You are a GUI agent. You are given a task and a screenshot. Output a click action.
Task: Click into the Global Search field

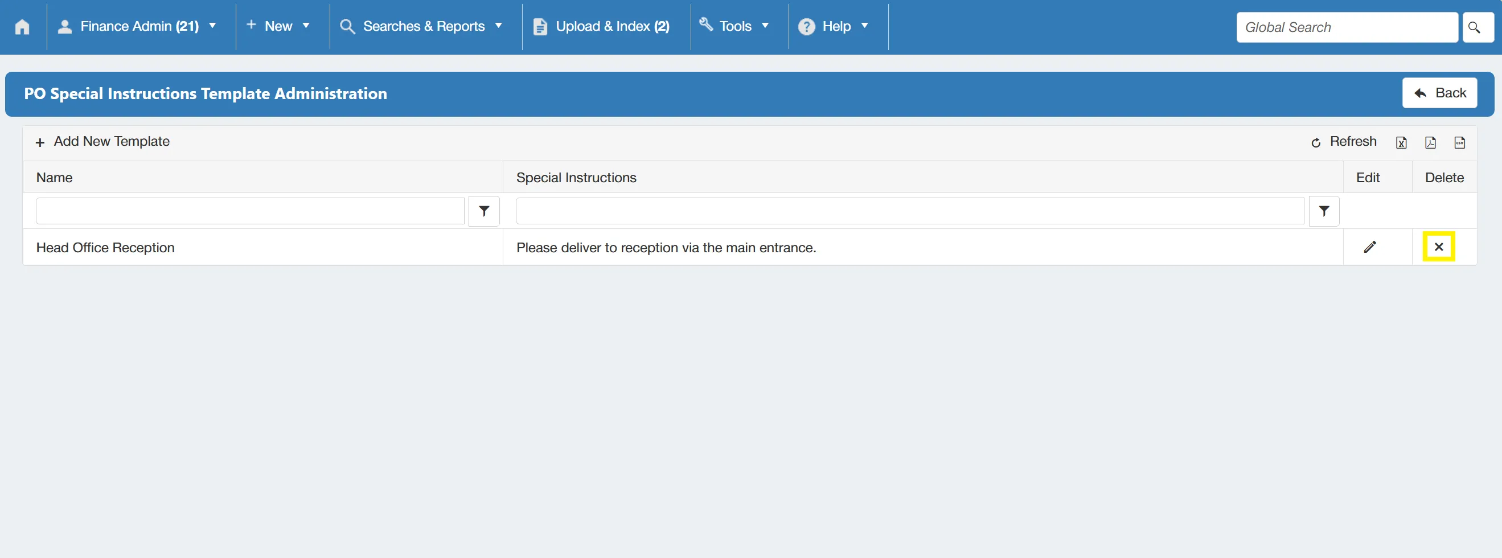tap(1347, 27)
